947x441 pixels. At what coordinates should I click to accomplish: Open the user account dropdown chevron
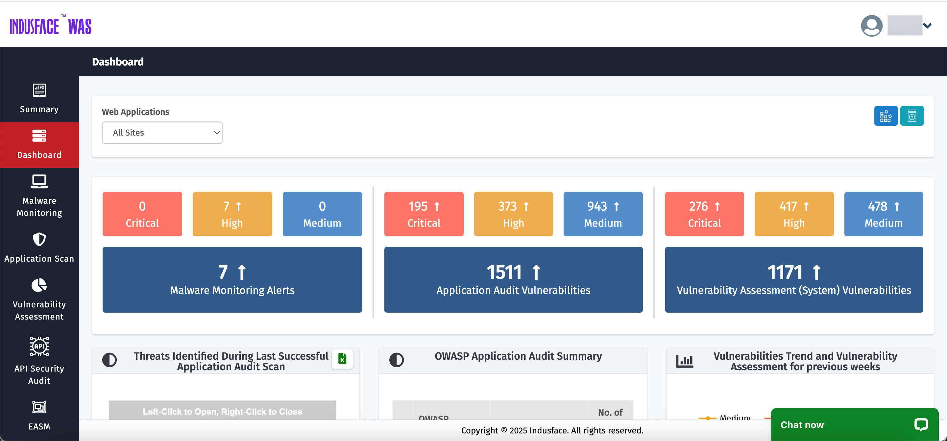(x=927, y=26)
